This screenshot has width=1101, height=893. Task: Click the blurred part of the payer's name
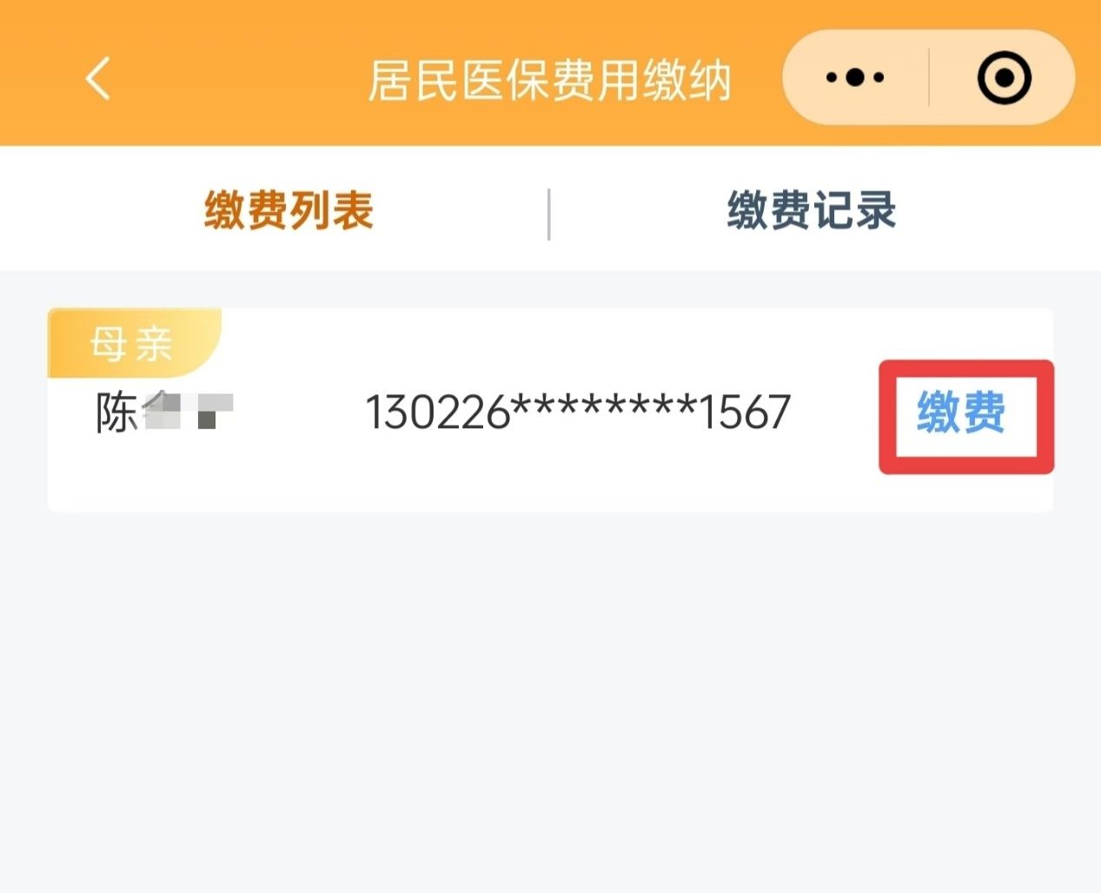[x=189, y=412]
